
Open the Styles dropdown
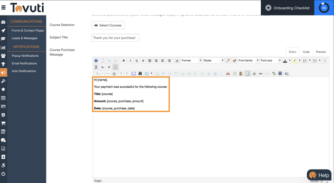point(214,61)
